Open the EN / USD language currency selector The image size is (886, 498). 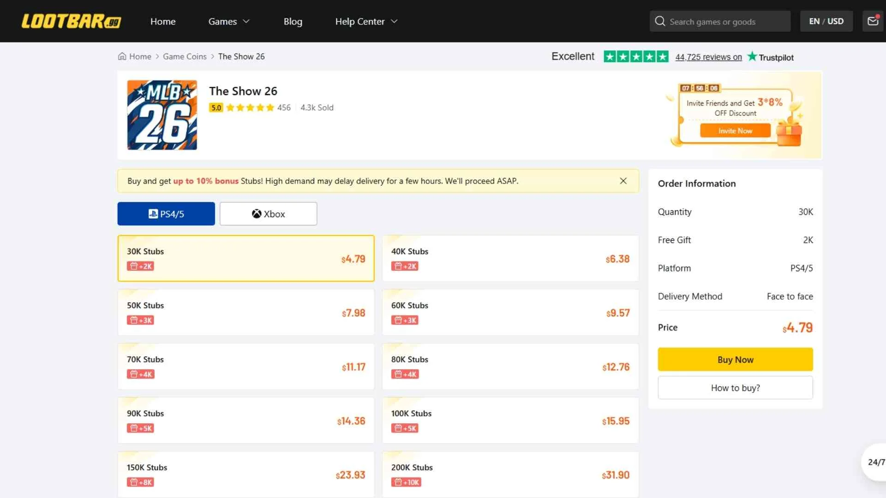click(826, 21)
